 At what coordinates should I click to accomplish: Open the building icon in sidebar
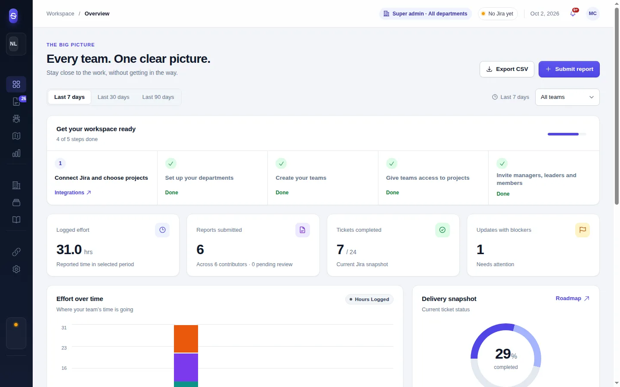click(x=16, y=185)
